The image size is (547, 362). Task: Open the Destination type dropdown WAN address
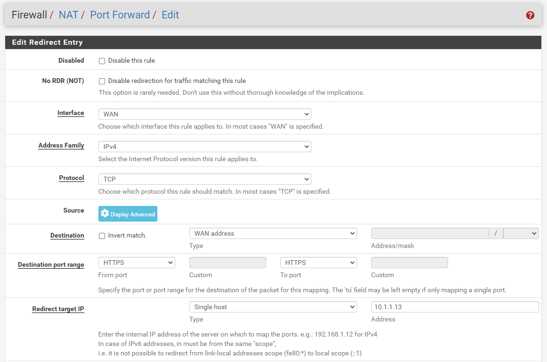pyautogui.click(x=273, y=233)
